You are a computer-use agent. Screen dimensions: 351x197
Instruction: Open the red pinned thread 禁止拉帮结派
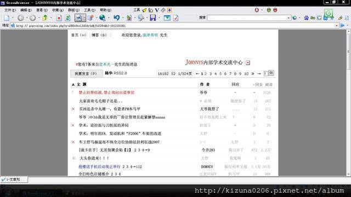tap(106, 92)
